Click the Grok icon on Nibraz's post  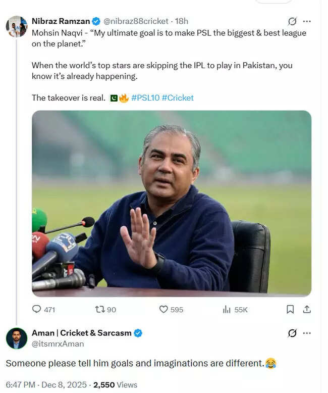click(292, 21)
